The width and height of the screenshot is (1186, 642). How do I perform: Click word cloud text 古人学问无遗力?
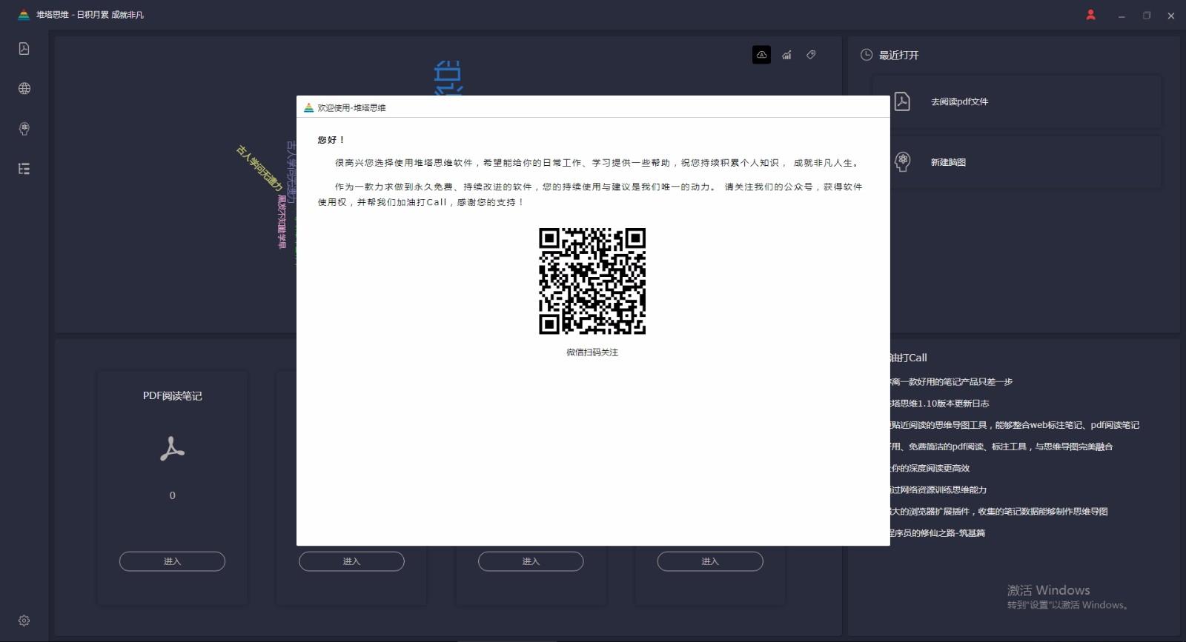259,168
